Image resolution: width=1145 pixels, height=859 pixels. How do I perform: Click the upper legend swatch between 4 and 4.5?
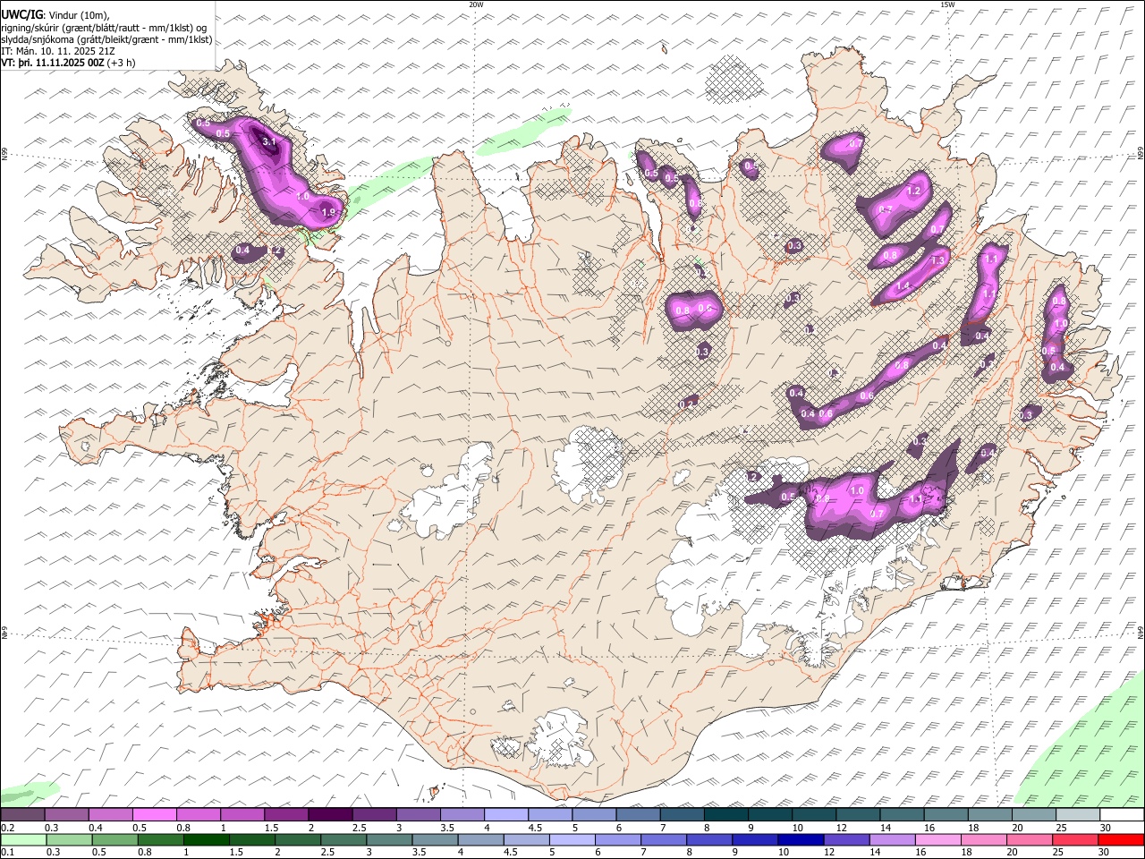[505, 814]
